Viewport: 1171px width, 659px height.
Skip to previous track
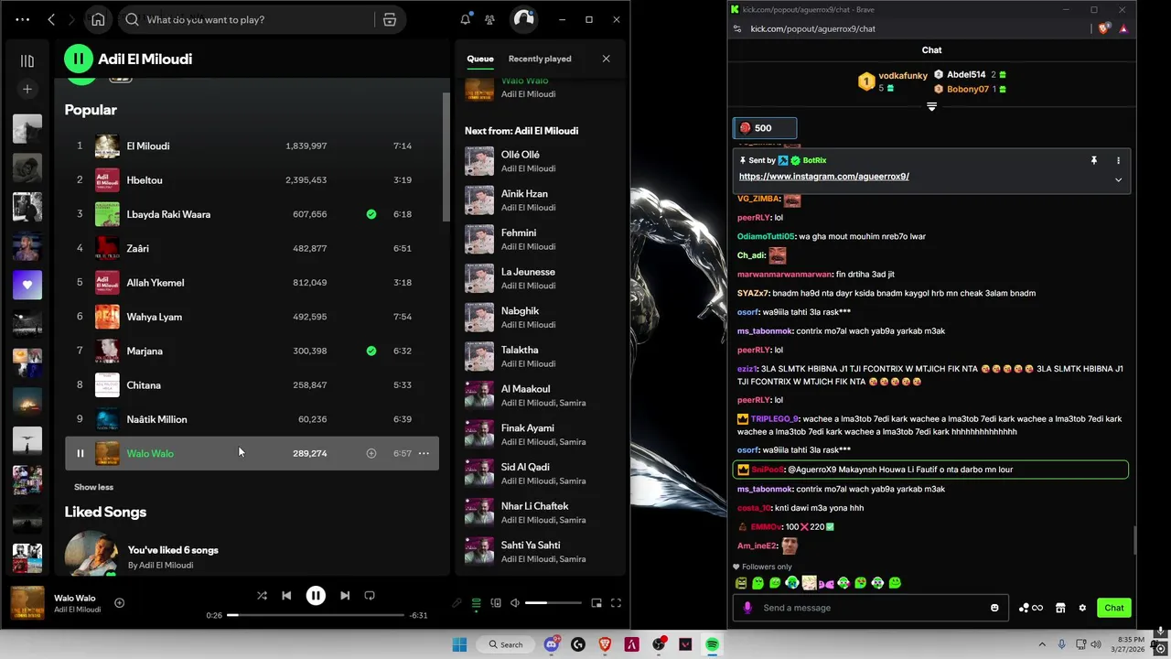tap(286, 595)
